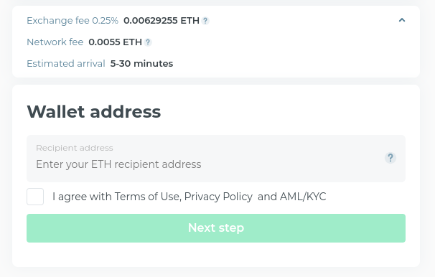Open the AML/KYC policy link
Screen dimensions: 435x277
click(303, 197)
